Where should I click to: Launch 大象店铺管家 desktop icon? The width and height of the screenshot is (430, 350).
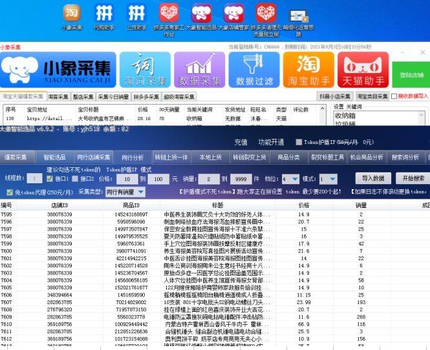(233, 16)
